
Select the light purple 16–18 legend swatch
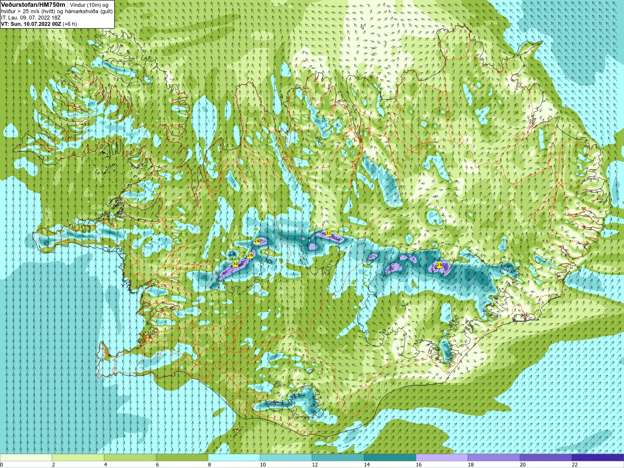pyautogui.click(x=442, y=458)
